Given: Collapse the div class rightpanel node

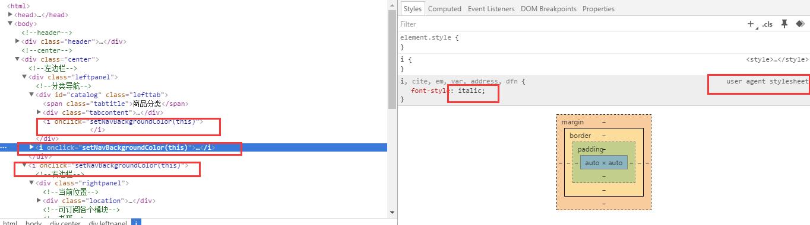Looking at the screenshot, I should tap(32, 184).
